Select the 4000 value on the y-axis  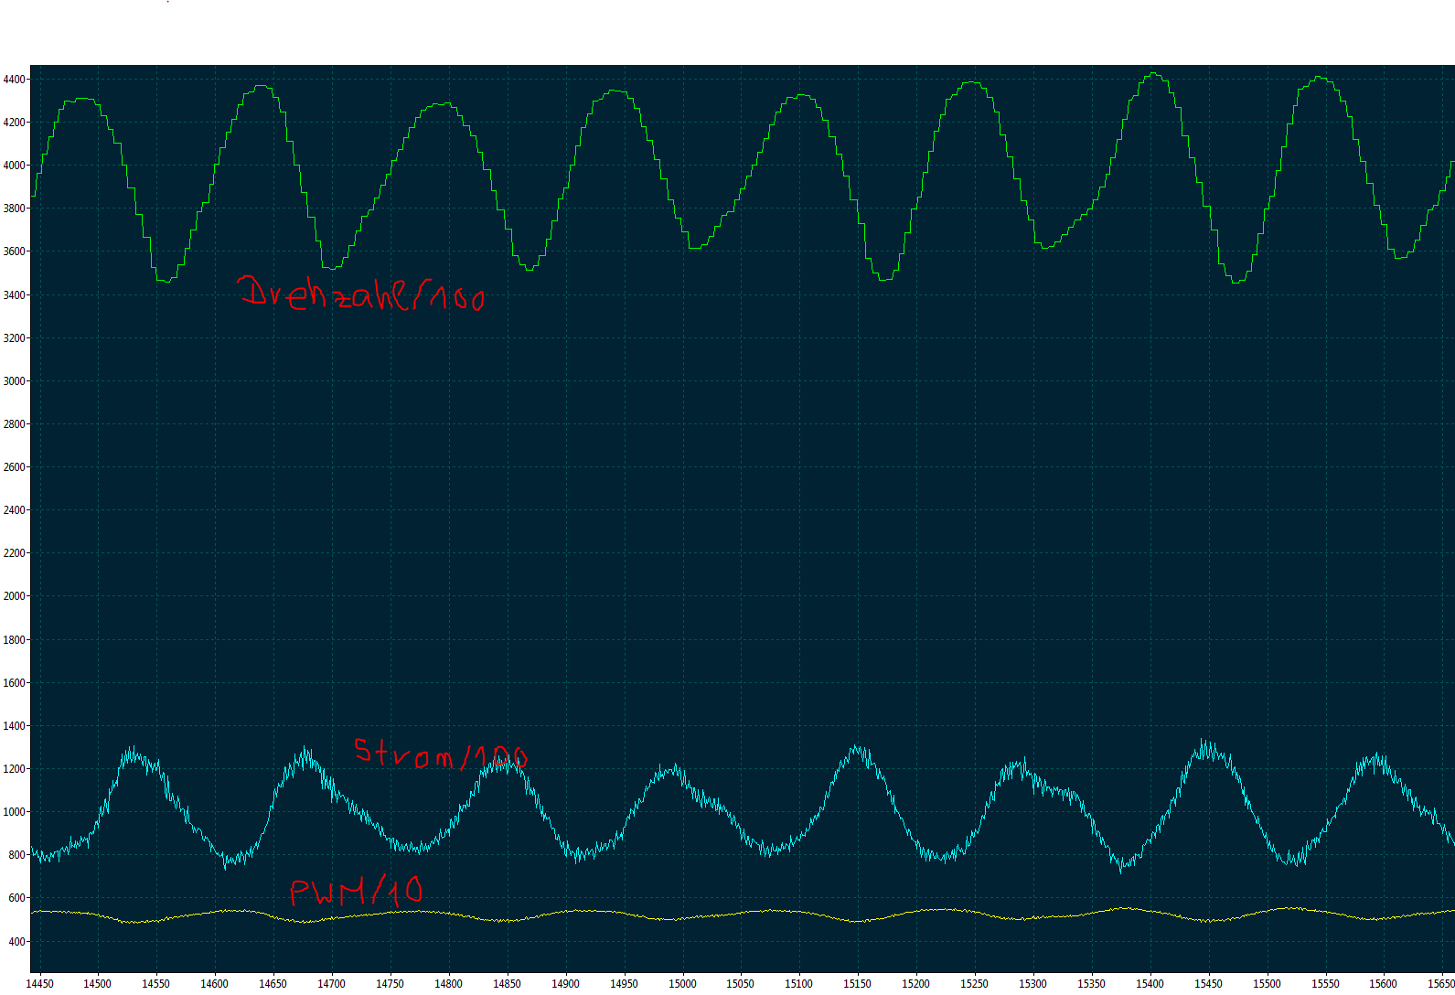pos(15,166)
